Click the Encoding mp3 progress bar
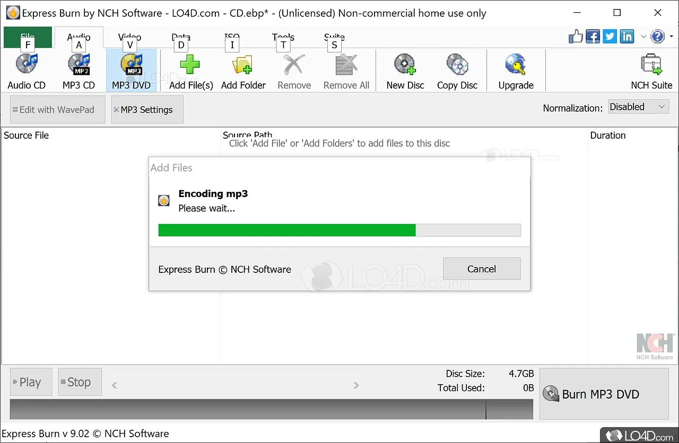The height and width of the screenshot is (443, 679). click(339, 230)
